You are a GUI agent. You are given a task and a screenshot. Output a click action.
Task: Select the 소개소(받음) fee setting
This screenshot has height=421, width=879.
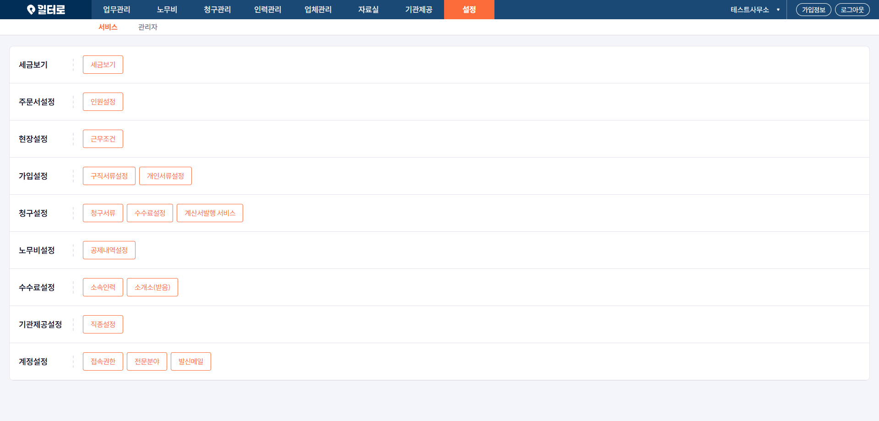(152, 287)
